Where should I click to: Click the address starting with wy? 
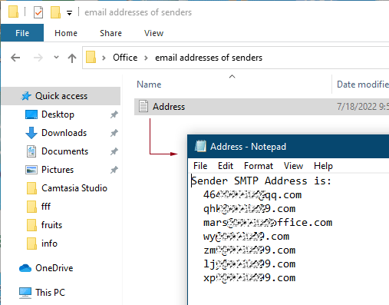point(246,237)
